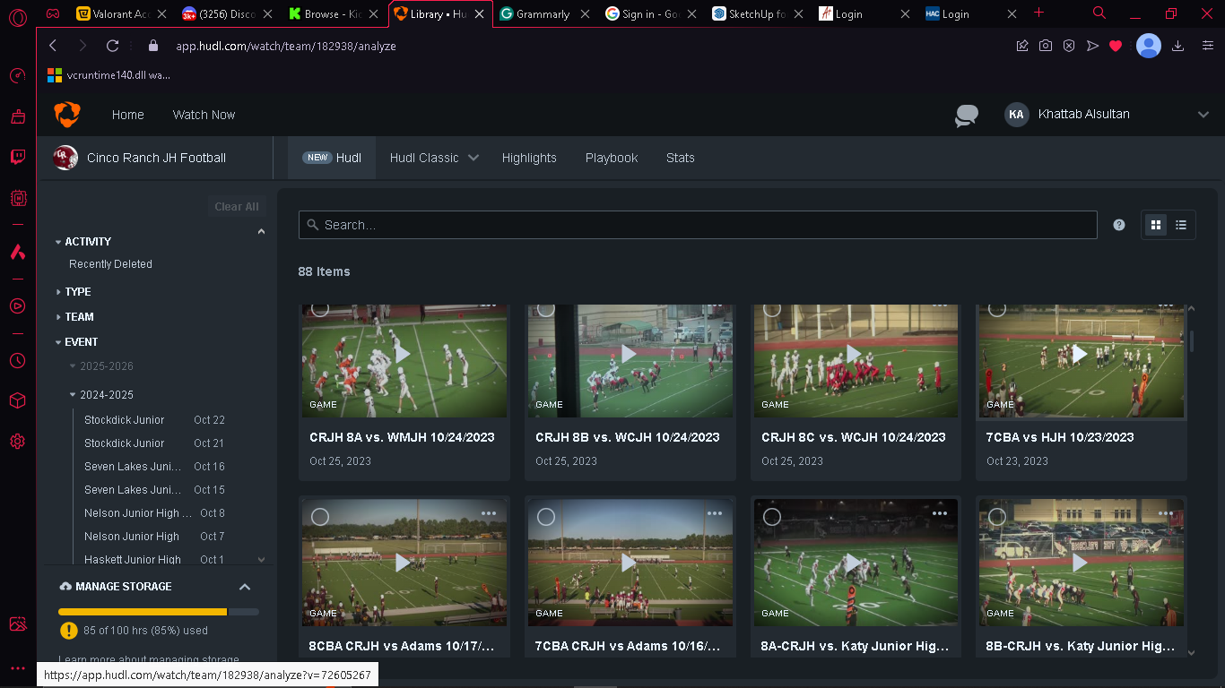
Task: Click the Google profile avatar icon
Action: point(1149,46)
